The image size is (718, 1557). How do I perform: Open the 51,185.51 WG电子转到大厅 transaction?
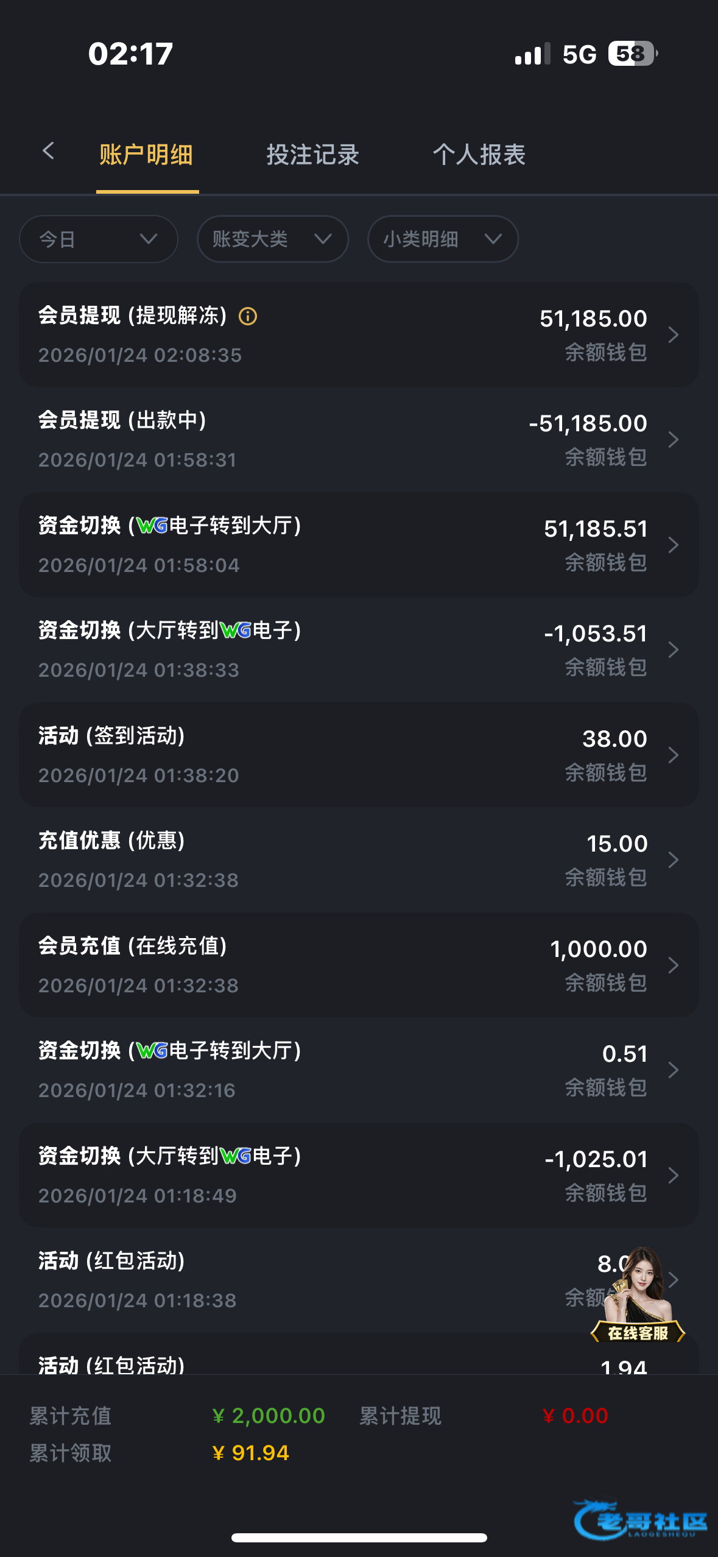click(358, 545)
